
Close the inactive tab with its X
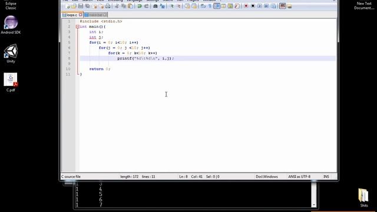point(105,15)
